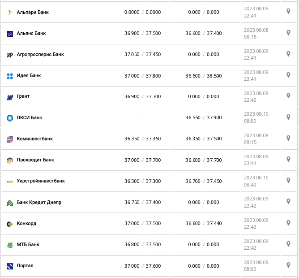
Task: Click the Грант row update timestamp
Action: tap(256, 96)
